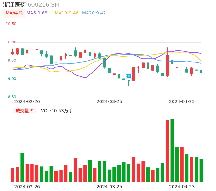Click the 2024-04-23 date label under the volume chart

(x=182, y=187)
